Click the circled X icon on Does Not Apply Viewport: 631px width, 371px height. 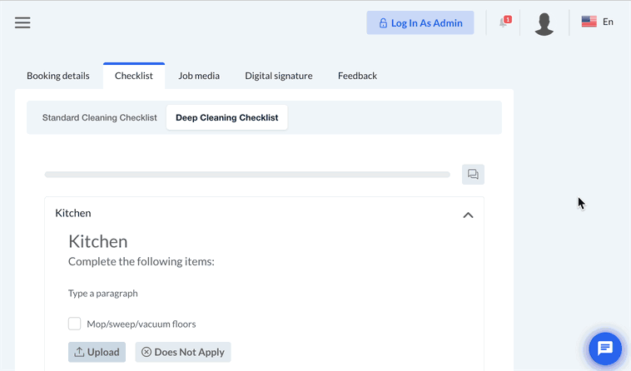(147, 352)
